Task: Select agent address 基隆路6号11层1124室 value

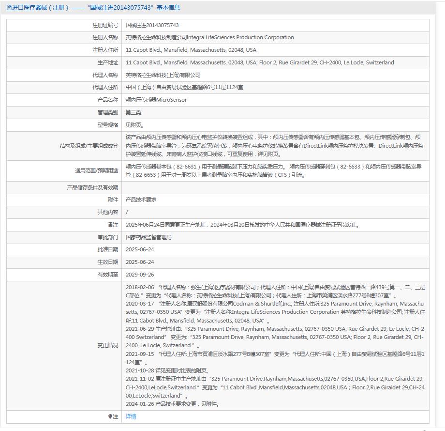Action: [184, 87]
